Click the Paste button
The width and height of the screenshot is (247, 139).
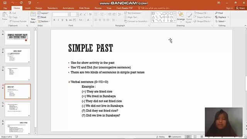tap(5, 16)
